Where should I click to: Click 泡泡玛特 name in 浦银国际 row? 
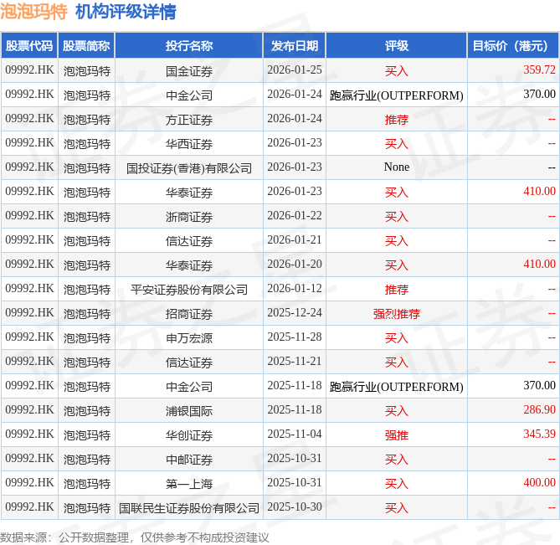tap(87, 411)
